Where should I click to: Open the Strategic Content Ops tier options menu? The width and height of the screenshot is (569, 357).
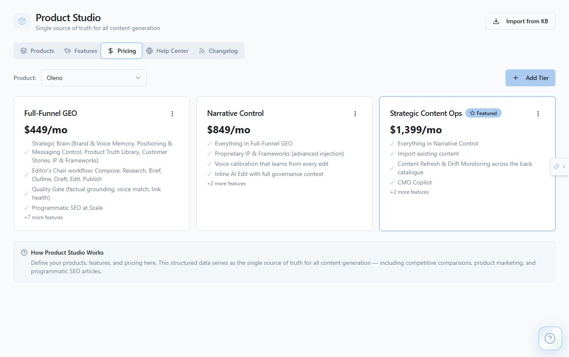pos(538,114)
